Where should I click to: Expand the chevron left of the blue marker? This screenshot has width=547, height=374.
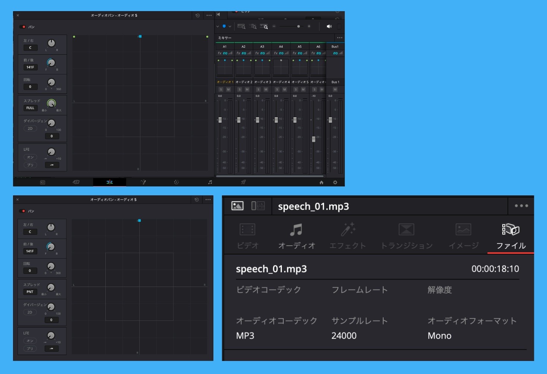click(x=218, y=26)
